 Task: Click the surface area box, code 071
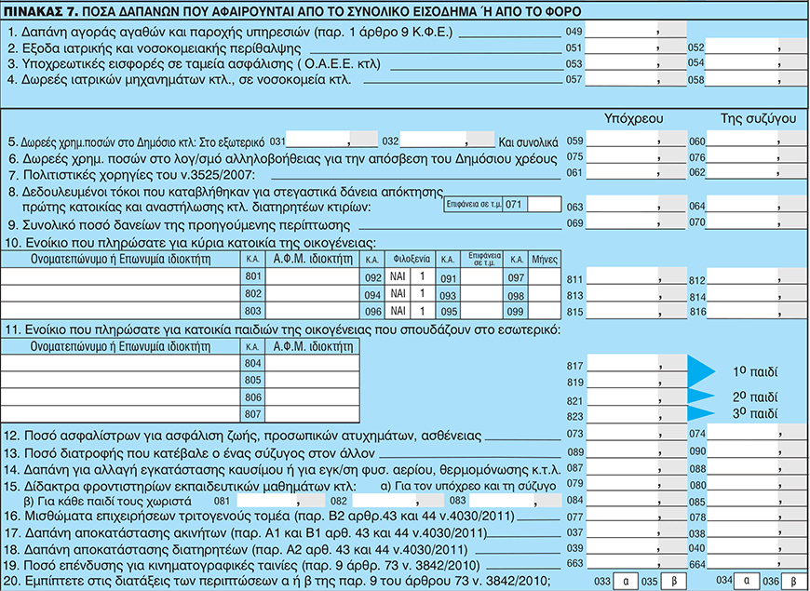tap(544, 205)
